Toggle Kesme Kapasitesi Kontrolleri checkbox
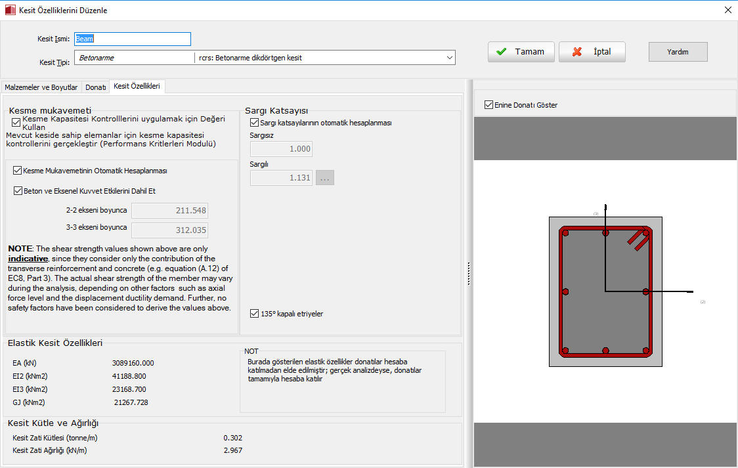The width and height of the screenshot is (738, 468). coord(16,122)
